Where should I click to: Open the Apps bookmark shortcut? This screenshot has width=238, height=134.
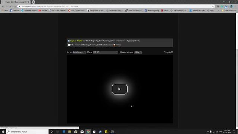point(5,10)
